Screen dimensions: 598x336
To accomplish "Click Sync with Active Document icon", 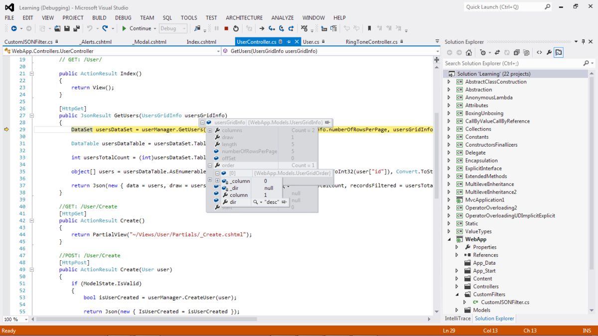I will pyautogui.click(x=497, y=52).
